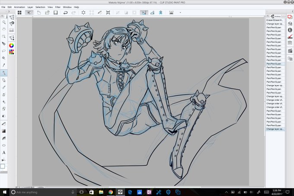Click the Windows Start button
The width and height of the screenshot is (294, 196).
point(4,192)
